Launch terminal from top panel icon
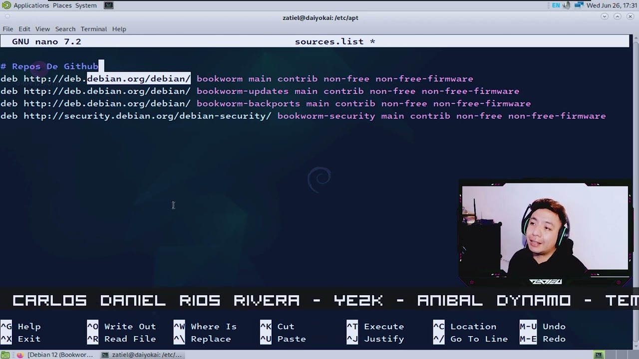This screenshot has width=639, height=359. [108, 5]
